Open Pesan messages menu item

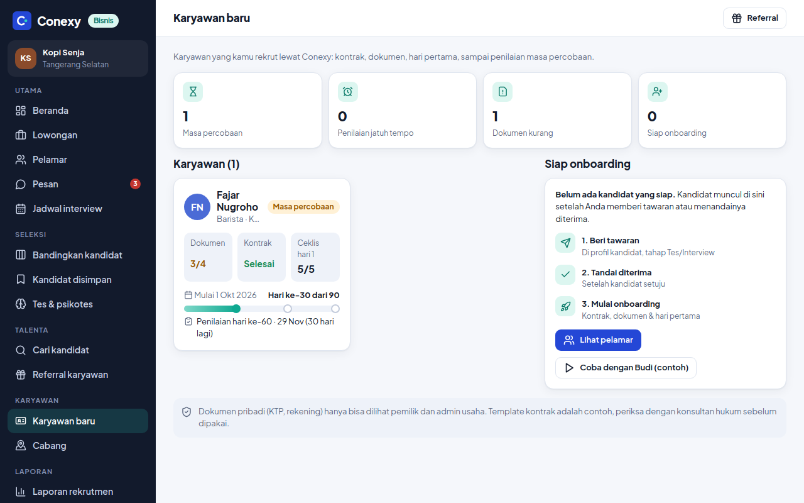78,184
